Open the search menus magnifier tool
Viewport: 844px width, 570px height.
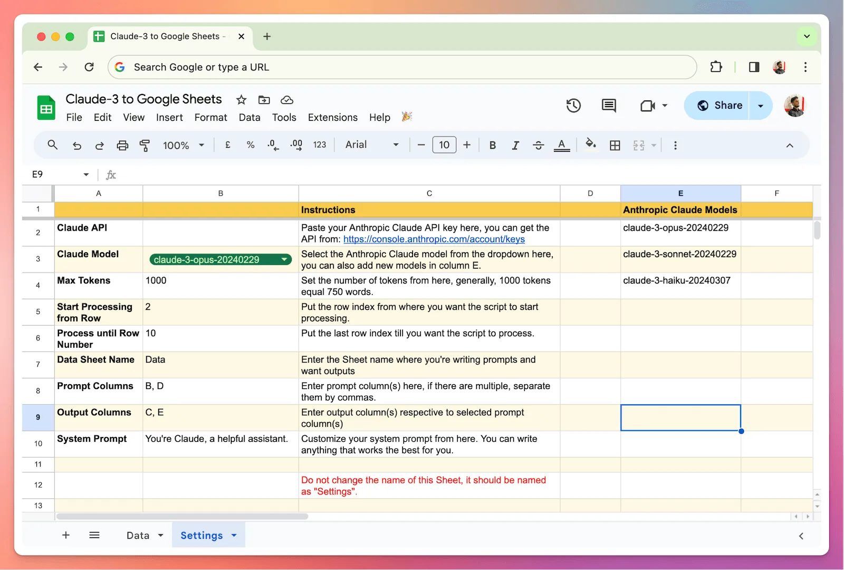coord(52,145)
